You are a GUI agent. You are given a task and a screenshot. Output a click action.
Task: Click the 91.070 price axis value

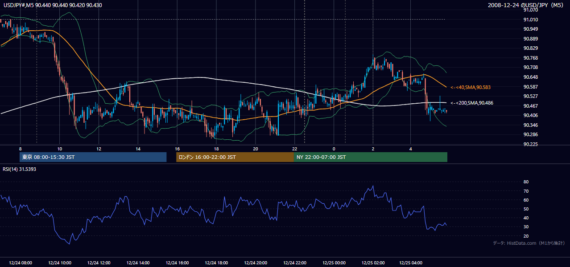click(x=531, y=10)
